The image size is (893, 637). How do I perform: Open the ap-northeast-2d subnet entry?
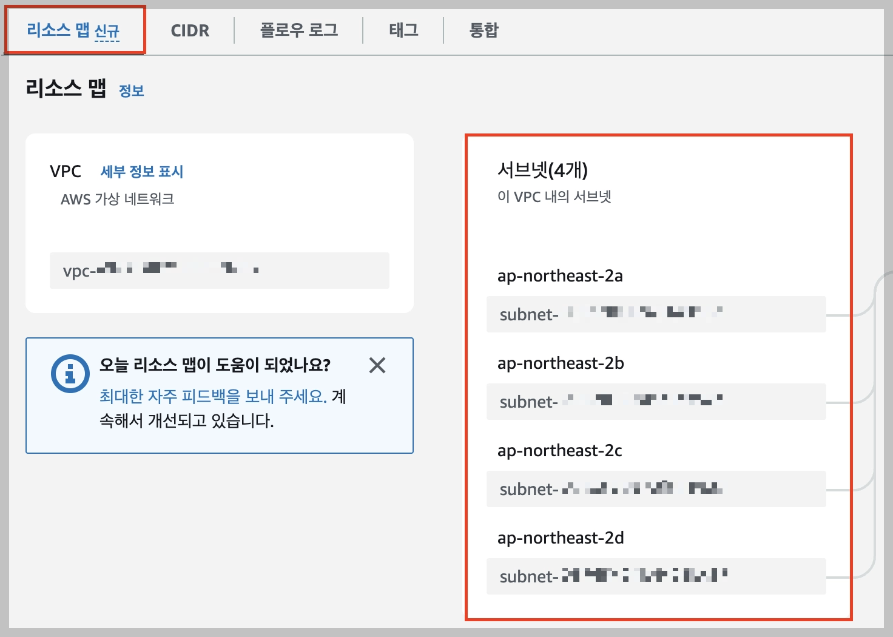click(x=655, y=576)
